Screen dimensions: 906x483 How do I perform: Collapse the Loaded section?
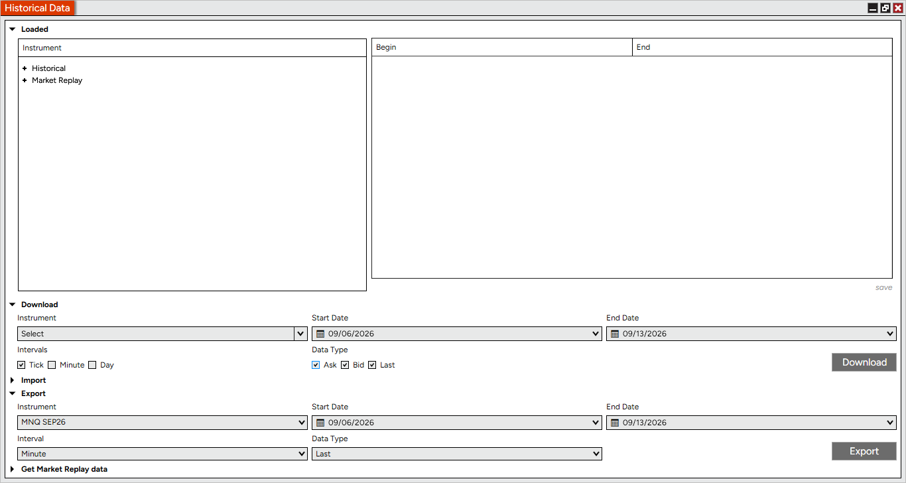[x=13, y=29]
